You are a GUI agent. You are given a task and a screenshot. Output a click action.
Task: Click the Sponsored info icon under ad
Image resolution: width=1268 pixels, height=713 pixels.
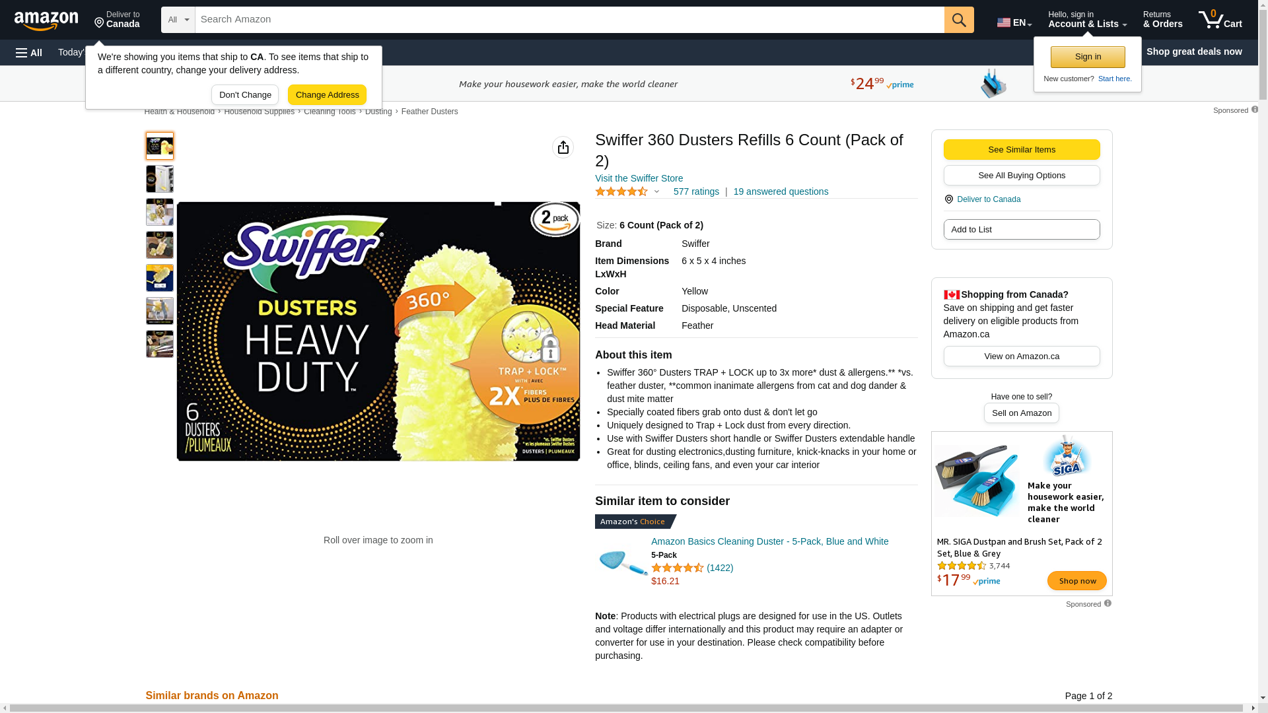tap(1108, 603)
